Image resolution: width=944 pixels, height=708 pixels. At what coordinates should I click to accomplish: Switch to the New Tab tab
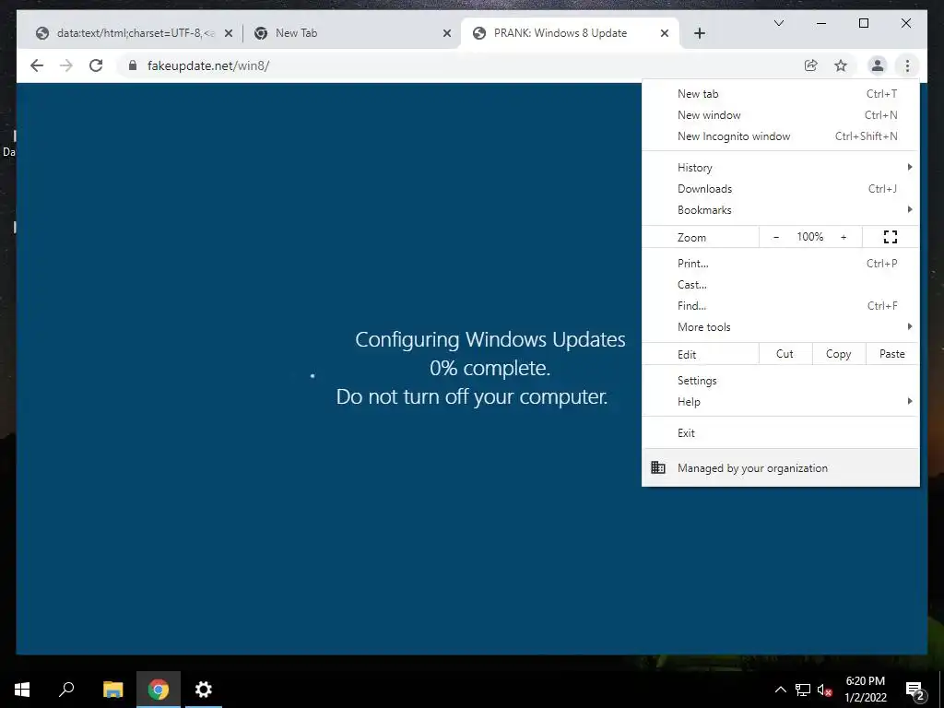click(352, 33)
